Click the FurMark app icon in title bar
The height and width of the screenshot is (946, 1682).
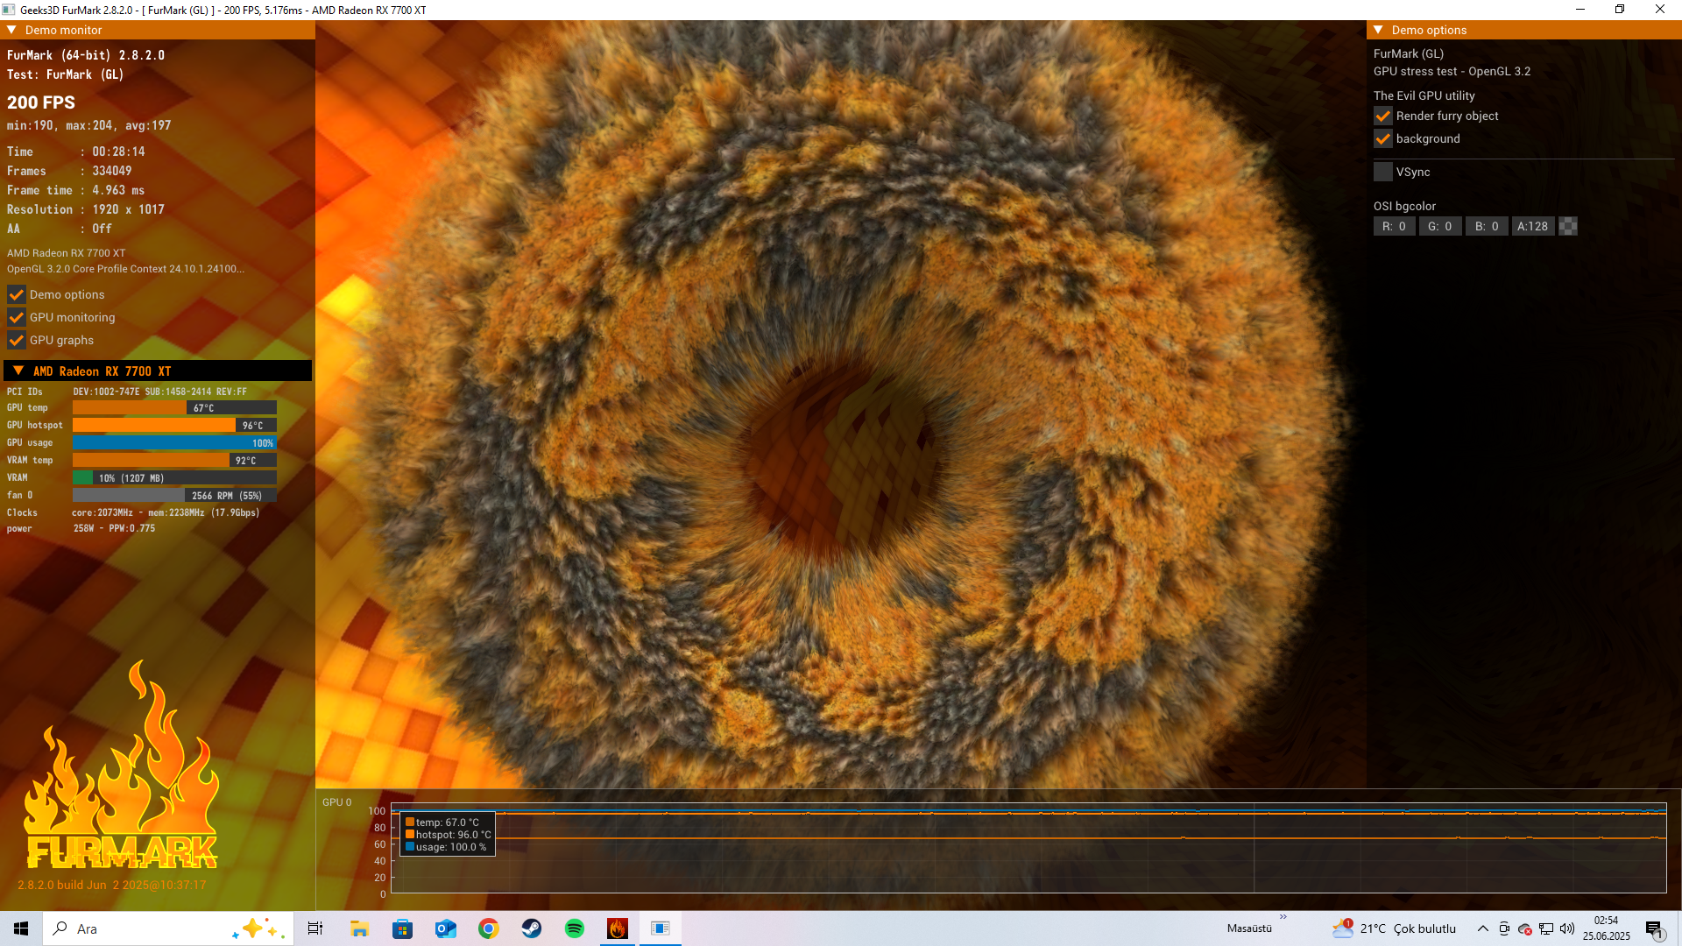[9, 10]
